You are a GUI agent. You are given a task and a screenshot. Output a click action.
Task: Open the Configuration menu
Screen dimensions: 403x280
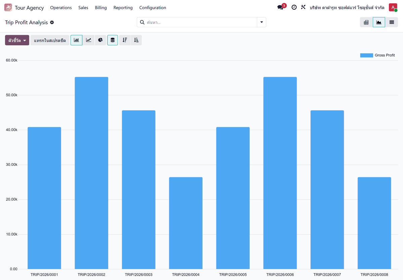[153, 7]
